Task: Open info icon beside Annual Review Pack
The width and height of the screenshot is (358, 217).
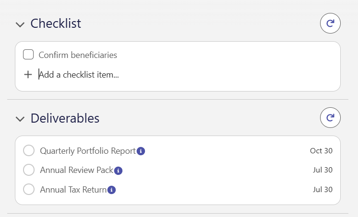Action: coord(118,171)
